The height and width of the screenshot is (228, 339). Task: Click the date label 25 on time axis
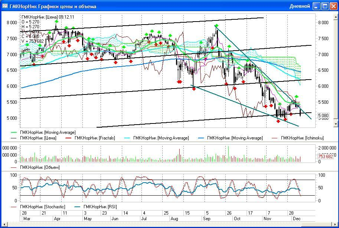click(x=166, y=213)
